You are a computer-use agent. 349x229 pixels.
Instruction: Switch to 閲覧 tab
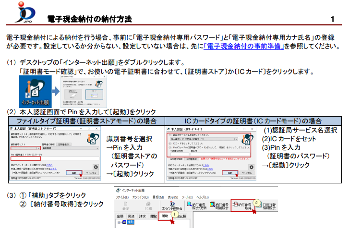153,217
